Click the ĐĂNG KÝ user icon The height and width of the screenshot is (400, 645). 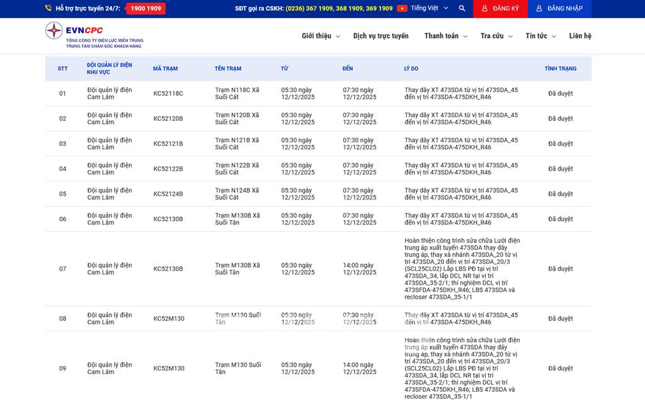484,9
